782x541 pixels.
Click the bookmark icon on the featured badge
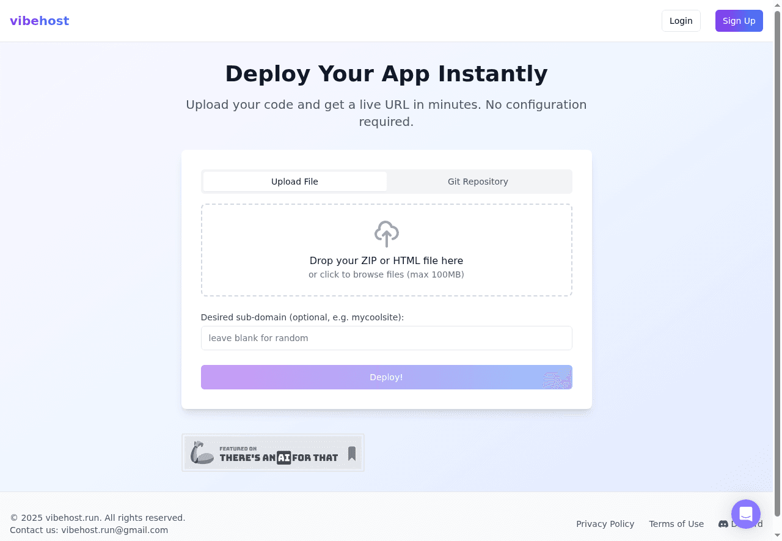click(351, 452)
